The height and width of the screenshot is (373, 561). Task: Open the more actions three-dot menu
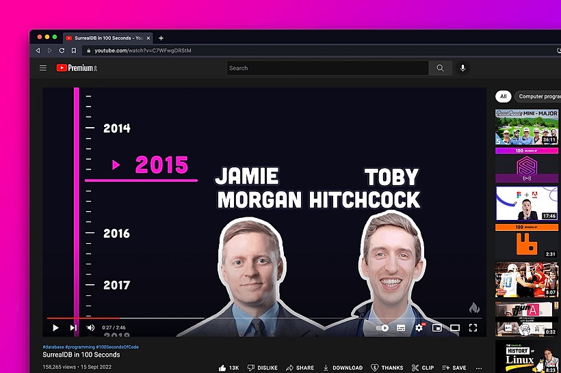tap(479, 368)
